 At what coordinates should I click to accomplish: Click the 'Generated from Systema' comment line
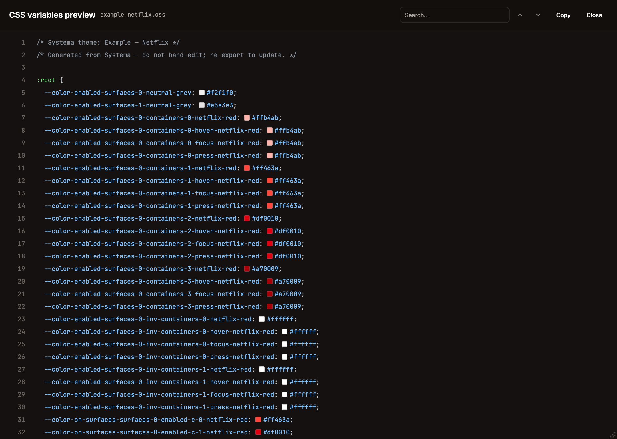pos(167,55)
